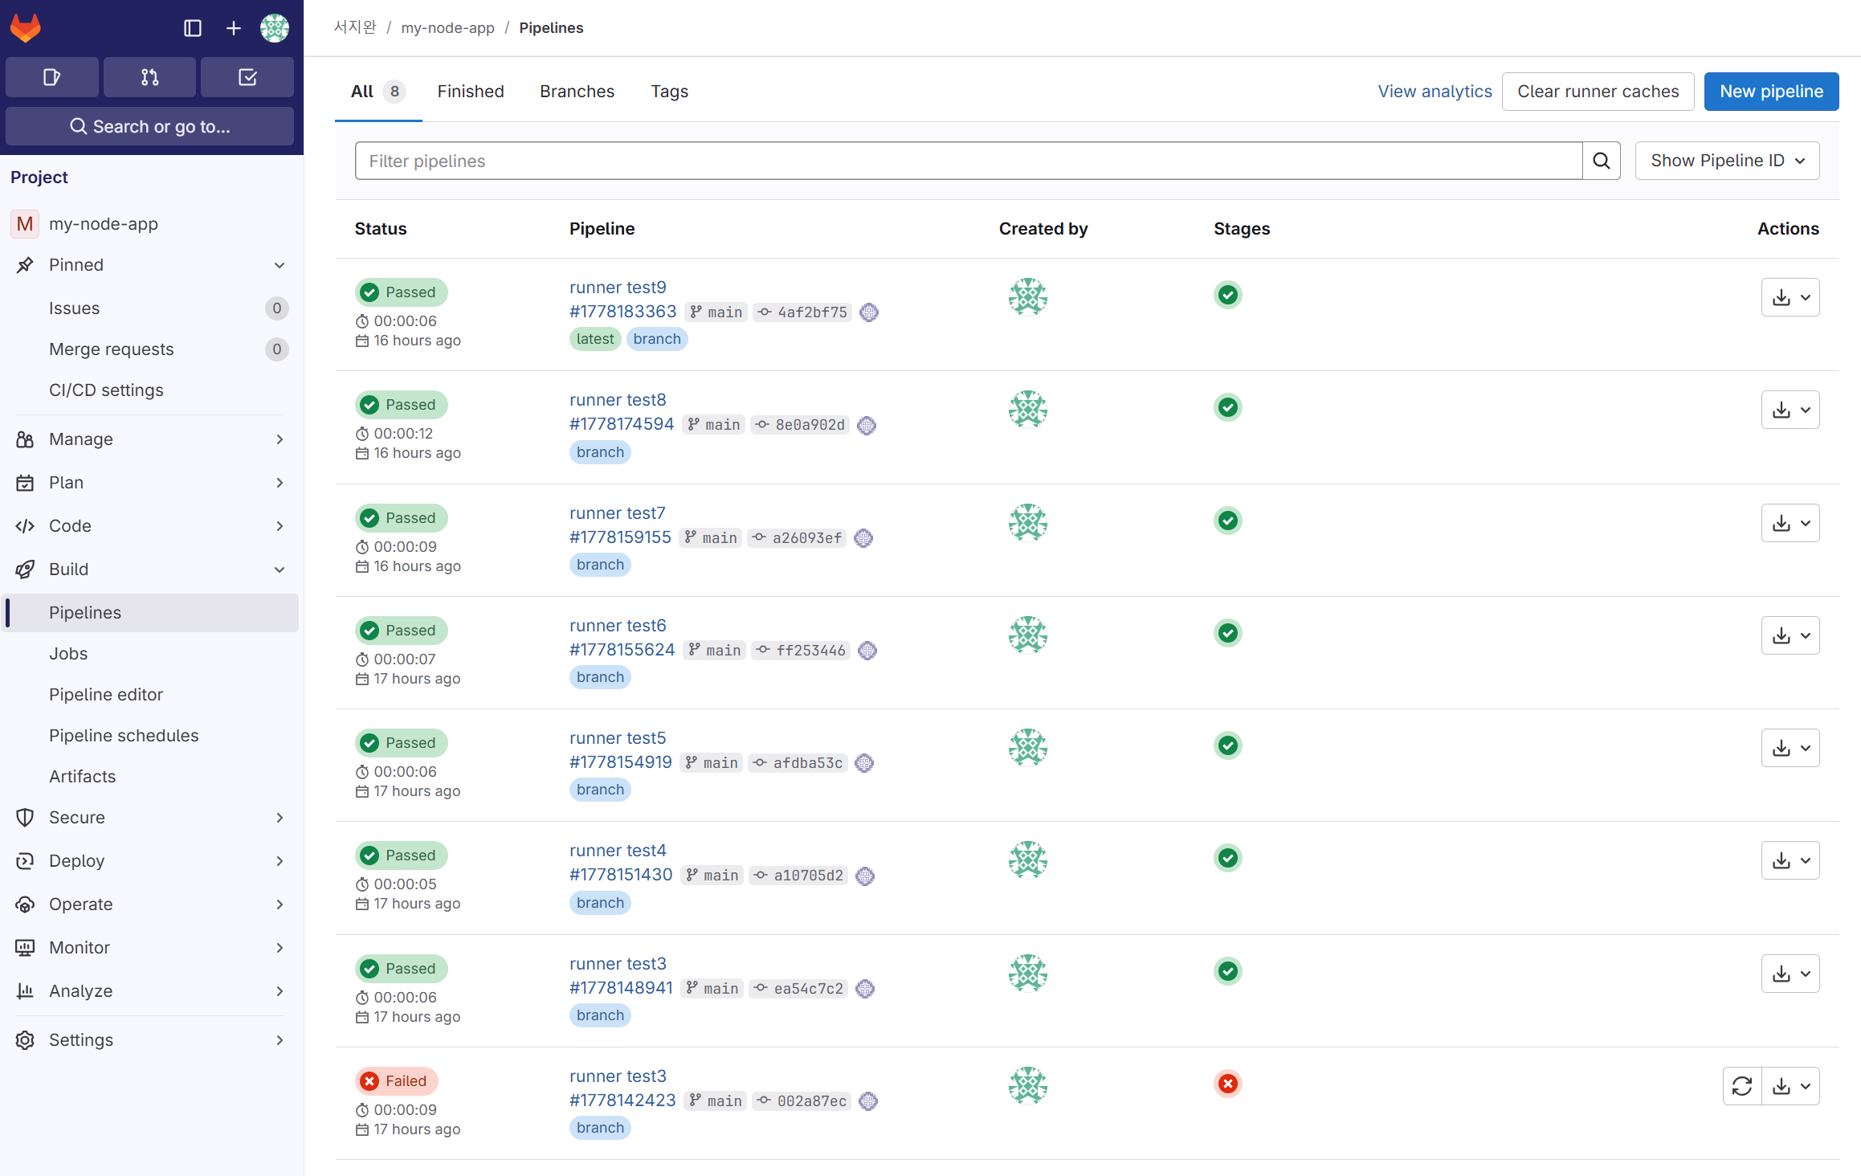The width and height of the screenshot is (1861, 1176).
Task: Switch to the Branches tab
Action: coord(577,92)
